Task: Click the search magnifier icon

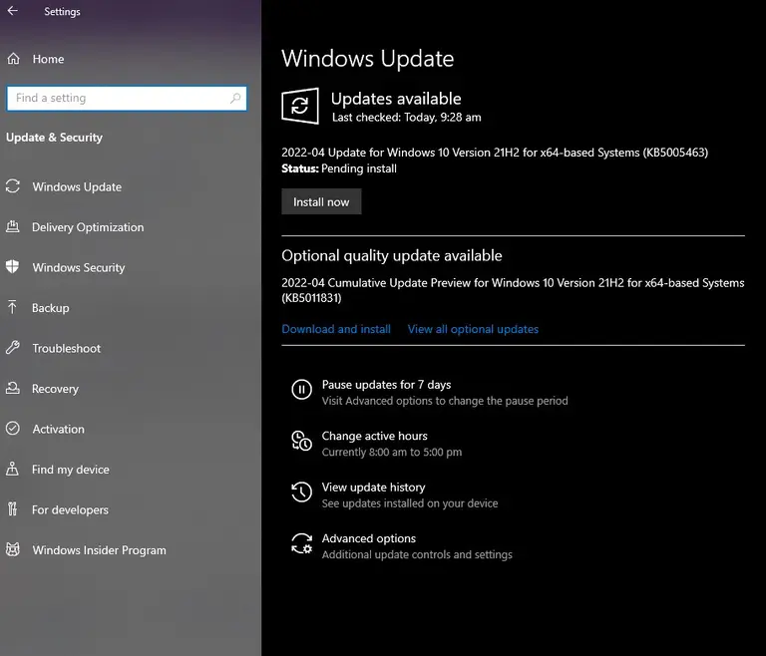Action: (x=235, y=98)
